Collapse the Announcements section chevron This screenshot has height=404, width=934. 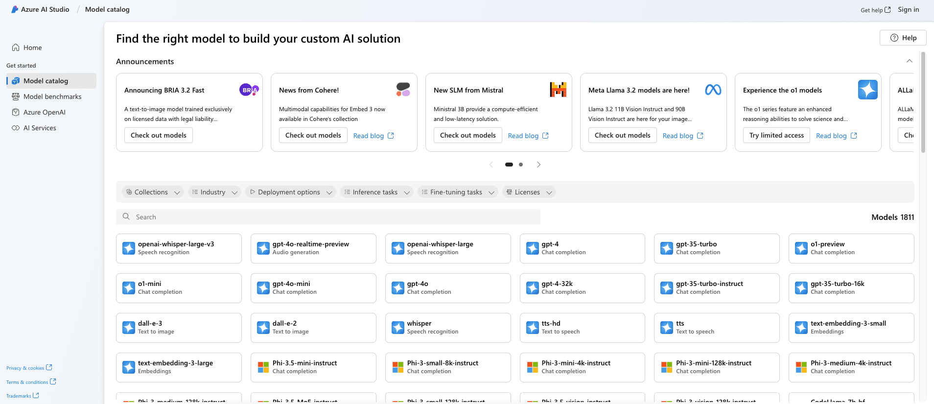click(x=909, y=61)
